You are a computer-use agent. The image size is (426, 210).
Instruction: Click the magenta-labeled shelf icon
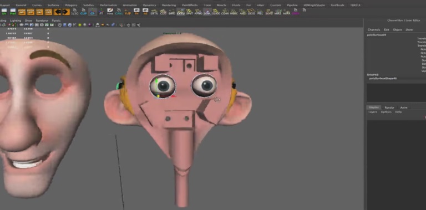click(295, 12)
